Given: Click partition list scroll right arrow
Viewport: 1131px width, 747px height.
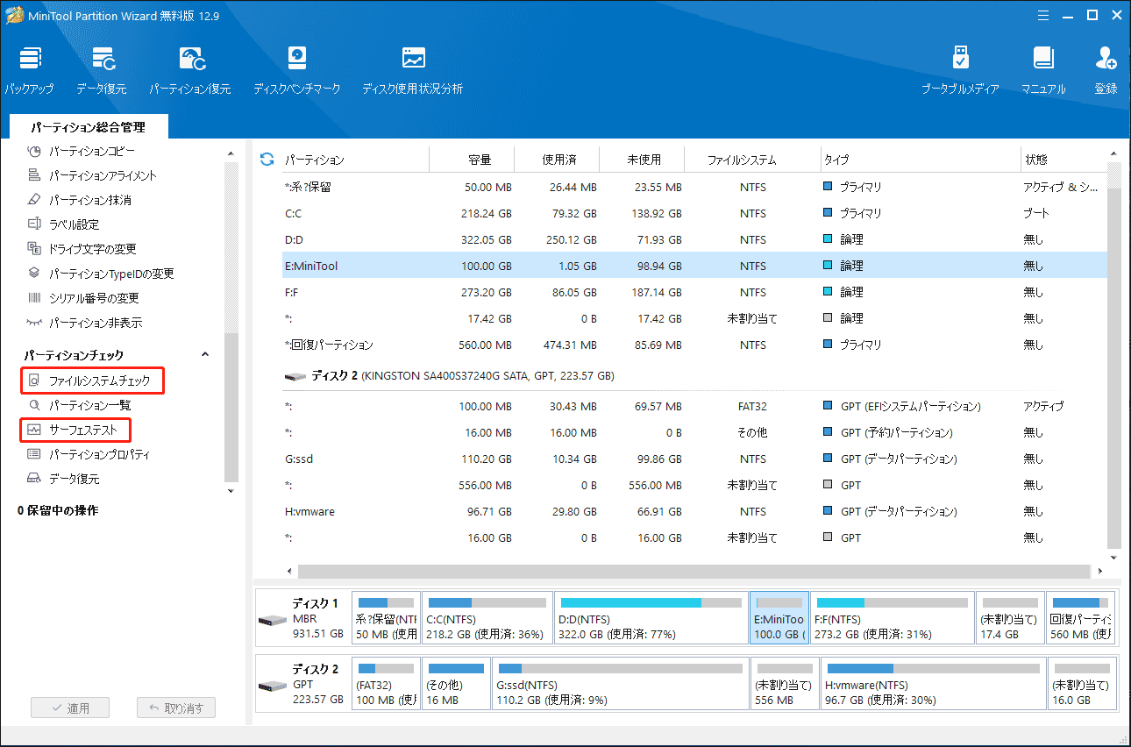Looking at the screenshot, I should 1102,571.
